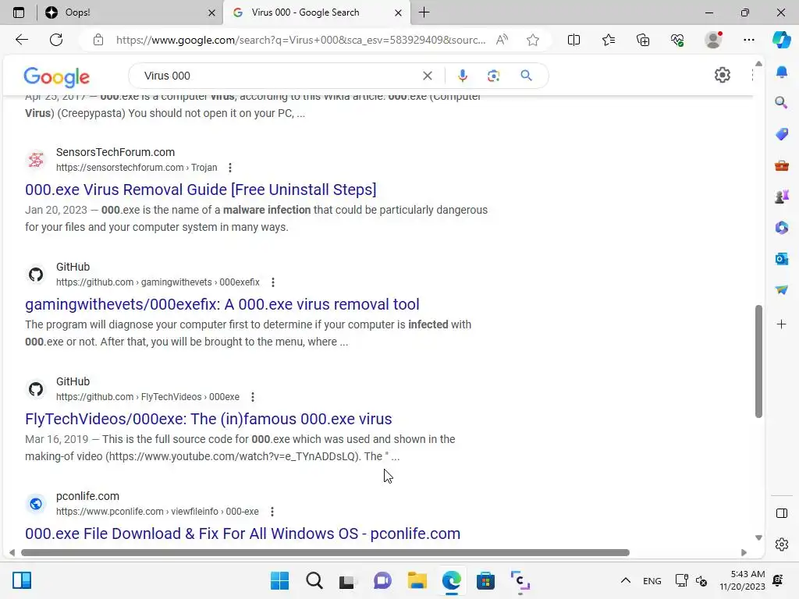Open Microsoft Store from taskbar
Screen dimensions: 799x599
[485, 580]
